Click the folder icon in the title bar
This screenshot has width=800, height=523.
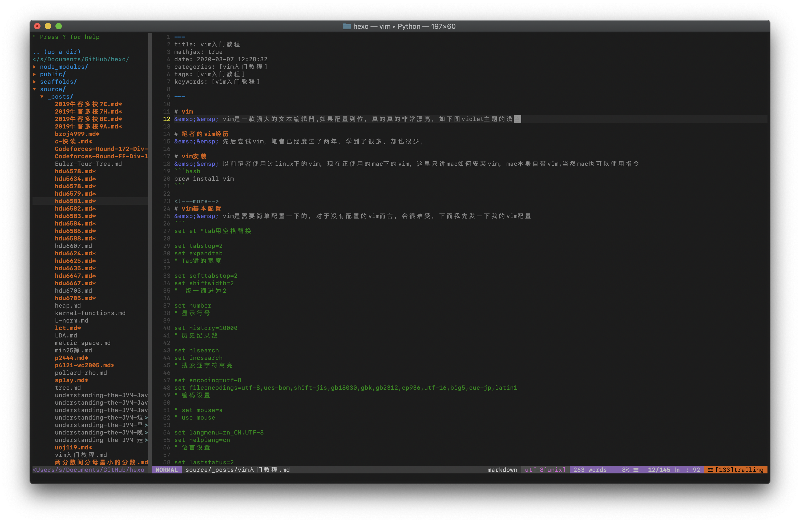point(346,26)
